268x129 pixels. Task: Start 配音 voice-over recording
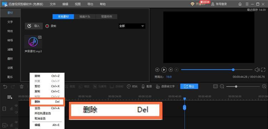[x=147, y=86]
